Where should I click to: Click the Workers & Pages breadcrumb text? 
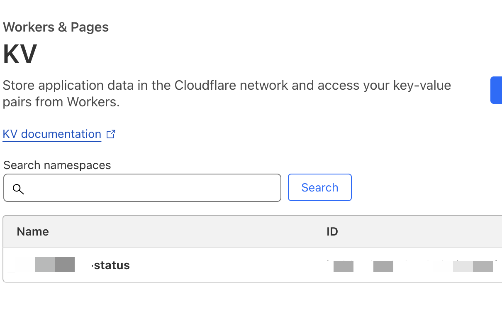(x=56, y=27)
